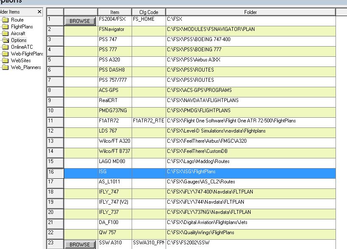
Task: Click the Web_Planners folder icon
Action: (6, 67)
